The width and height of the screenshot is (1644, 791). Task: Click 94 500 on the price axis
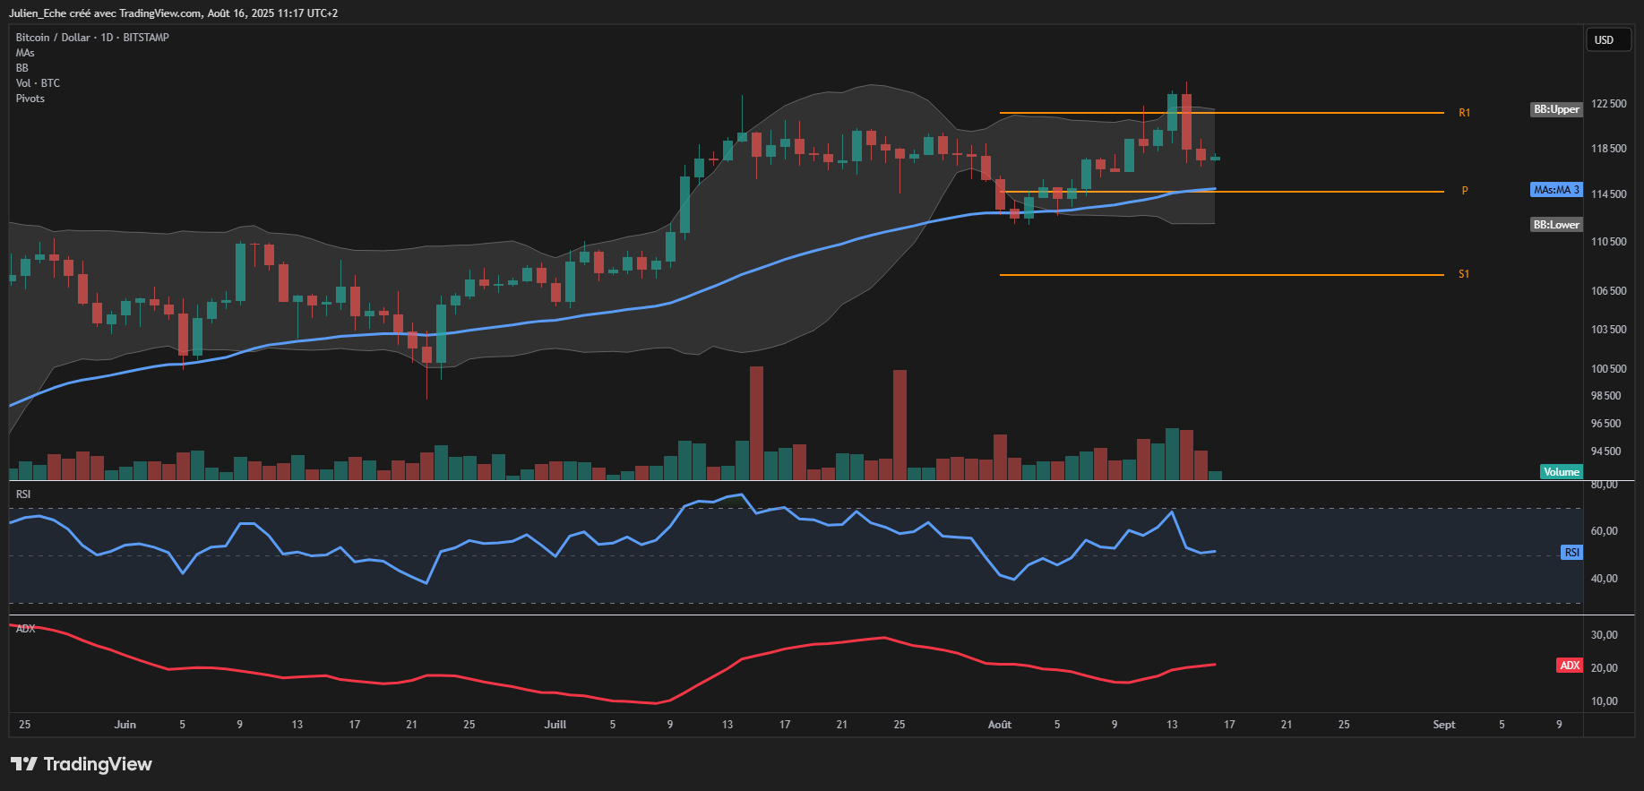[1606, 451]
